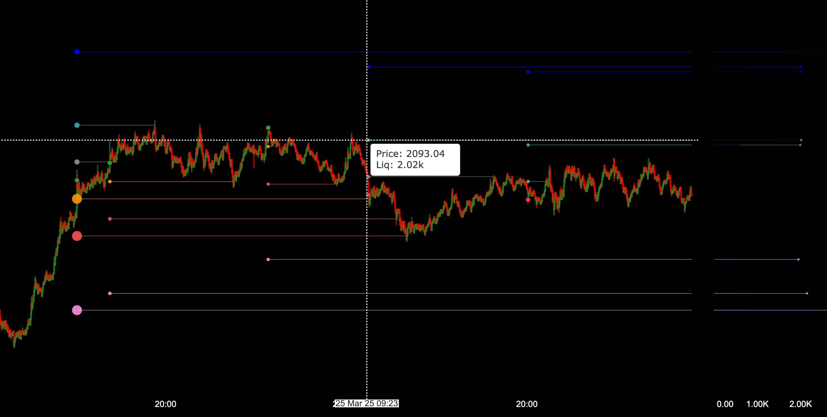Click the 1.00K liquidity axis label

pos(757,404)
